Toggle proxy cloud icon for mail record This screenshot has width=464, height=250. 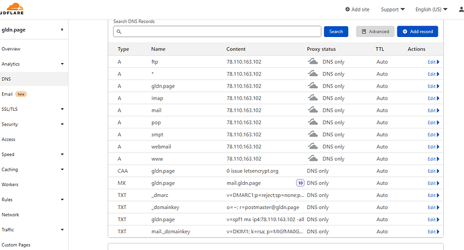coord(313,110)
